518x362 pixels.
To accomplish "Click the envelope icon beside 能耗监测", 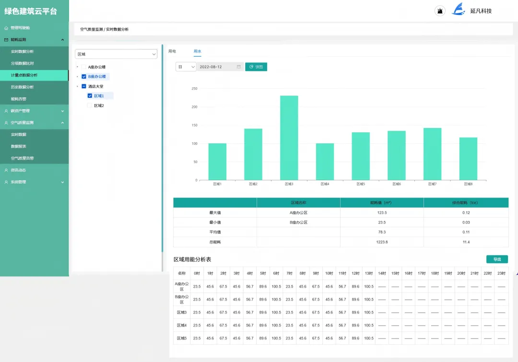I will click(x=6, y=40).
